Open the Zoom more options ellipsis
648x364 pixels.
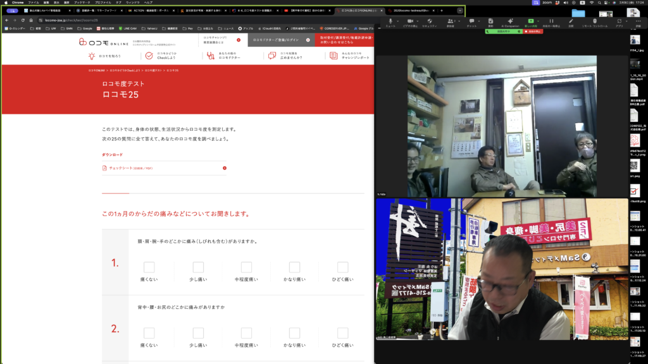click(638, 21)
